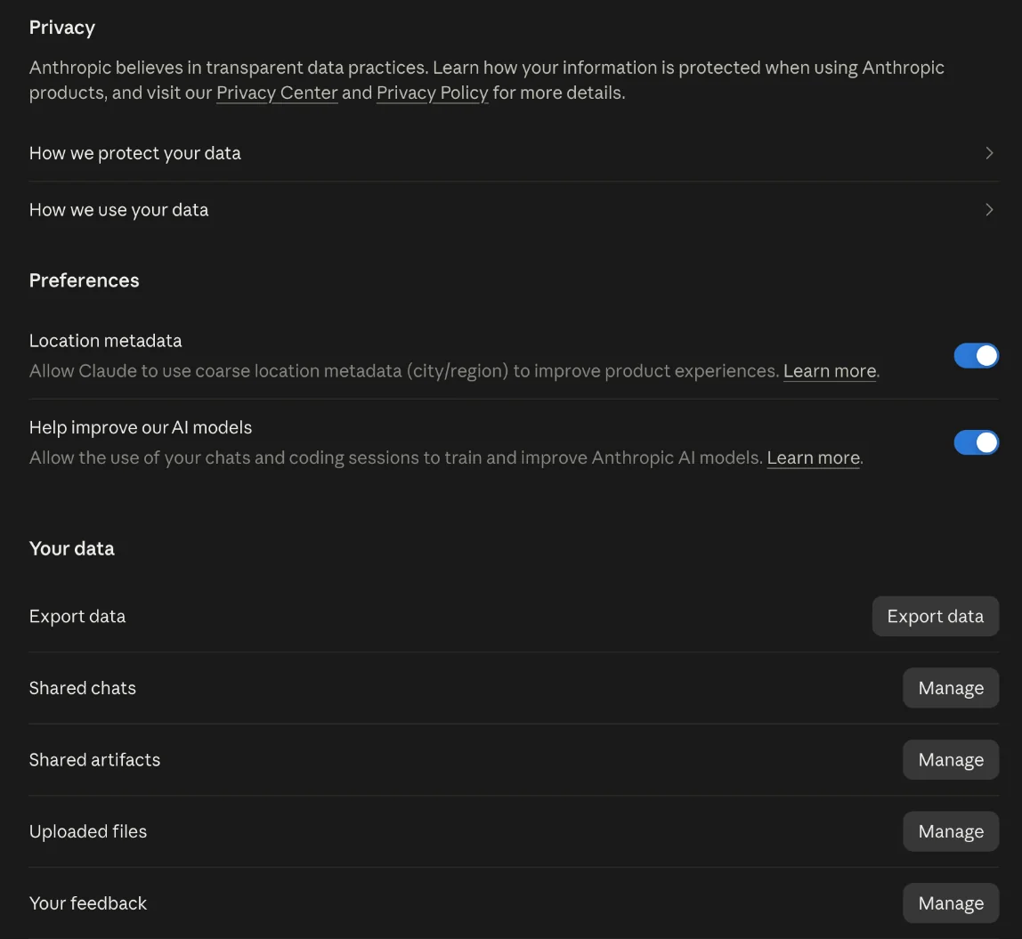Screen dimensions: 1022x939
Task: Click the Your feedback label
Action: click(88, 903)
